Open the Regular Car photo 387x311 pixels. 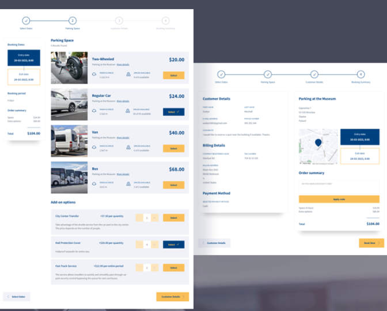(x=69, y=104)
